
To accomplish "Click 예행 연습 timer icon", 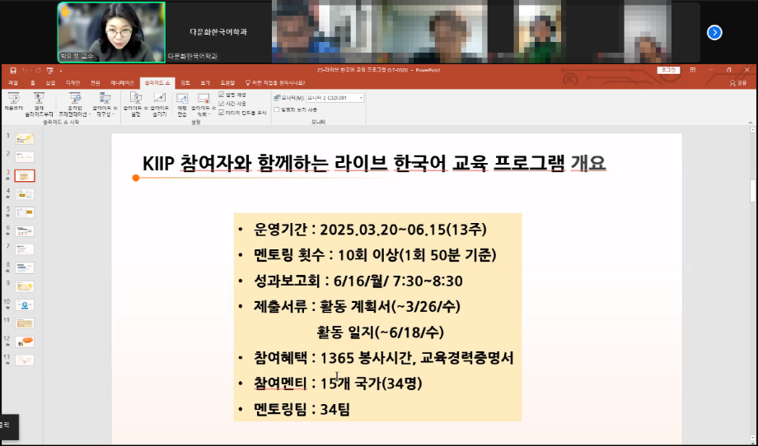I will 182,105.
